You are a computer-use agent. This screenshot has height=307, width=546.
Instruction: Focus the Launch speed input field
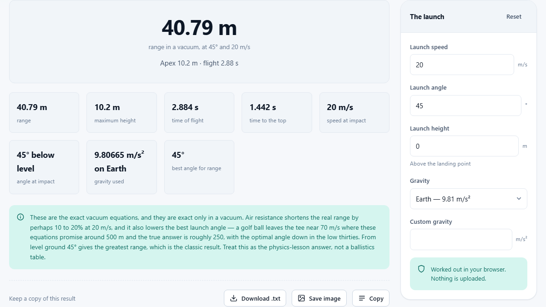click(462, 65)
